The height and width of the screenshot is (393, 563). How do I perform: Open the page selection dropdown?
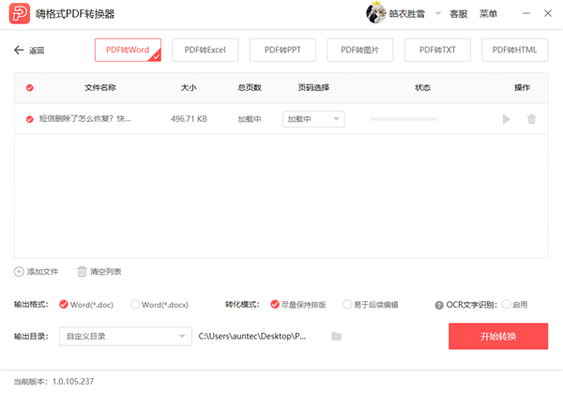pos(313,119)
